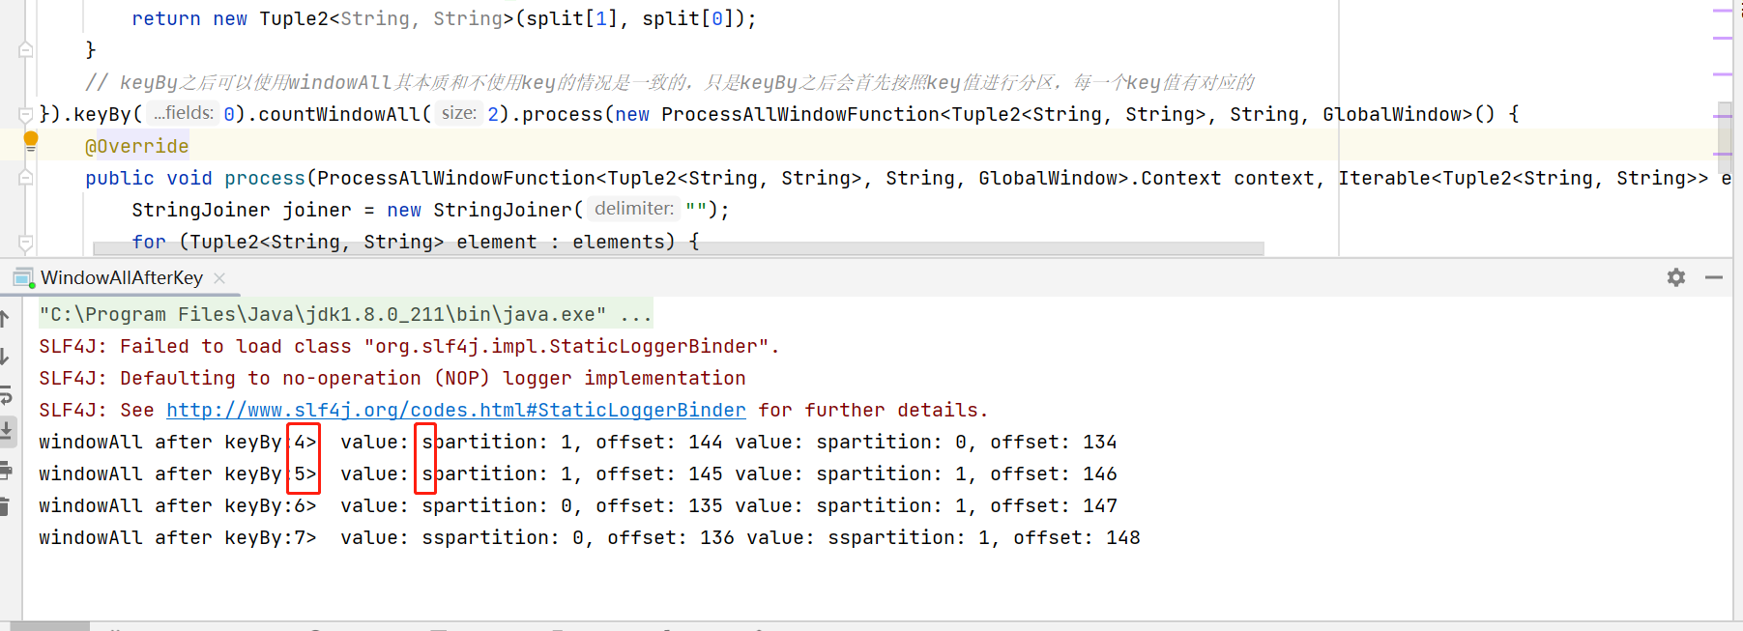1743x631 pixels.
Task: Toggle scroll to end of console
Action: point(6,430)
